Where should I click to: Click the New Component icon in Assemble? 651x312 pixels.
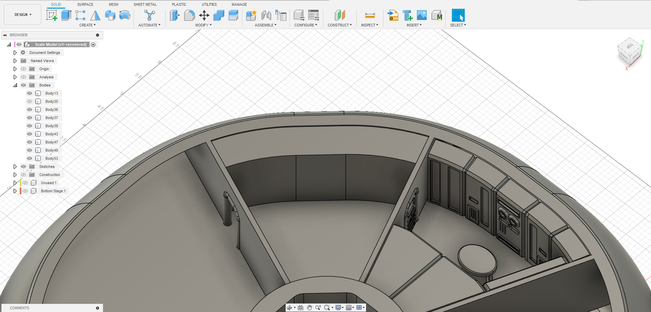[251, 15]
